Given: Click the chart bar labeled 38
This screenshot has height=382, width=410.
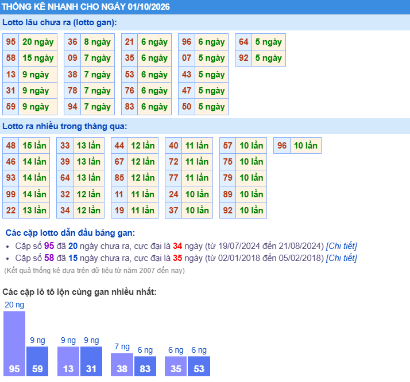Looking at the screenshot, I should 122,364.
